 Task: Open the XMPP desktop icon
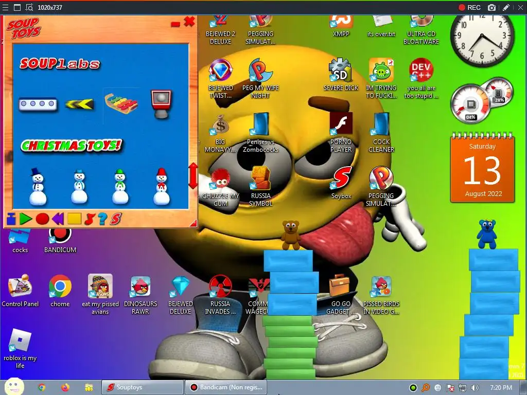point(341,26)
